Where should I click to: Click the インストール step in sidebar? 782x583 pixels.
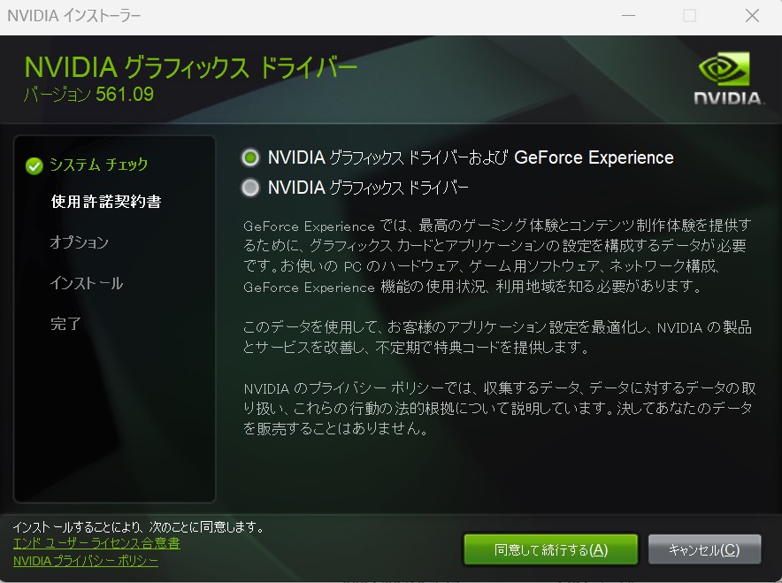(x=87, y=283)
